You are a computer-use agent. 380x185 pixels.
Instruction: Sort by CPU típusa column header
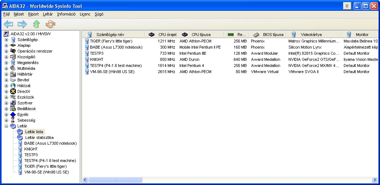[x=201, y=35]
